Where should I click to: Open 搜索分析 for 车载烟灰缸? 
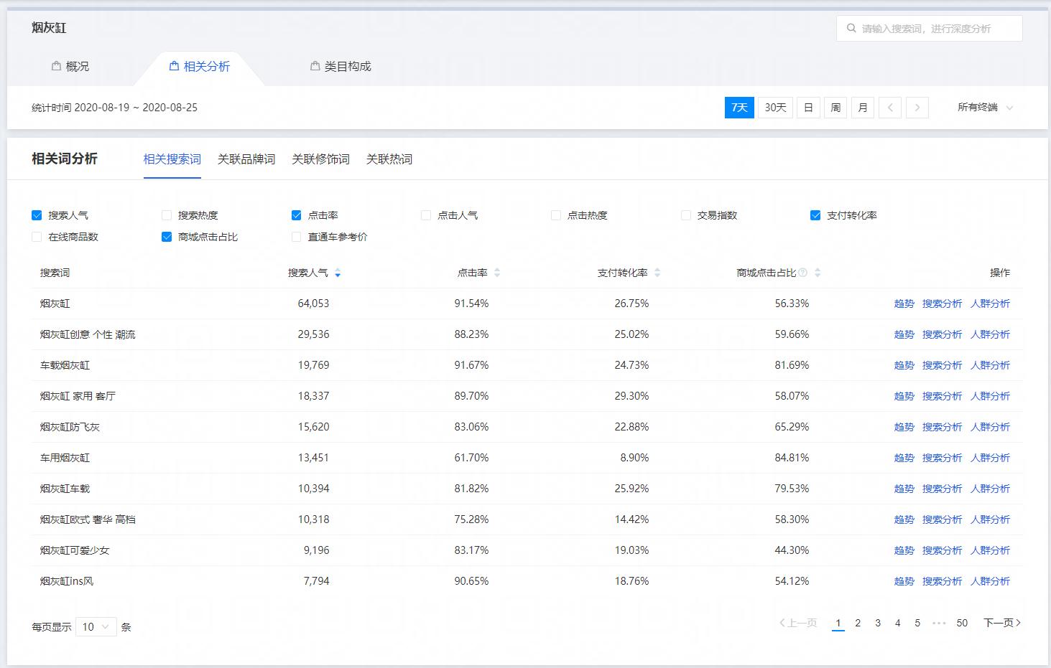click(942, 364)
